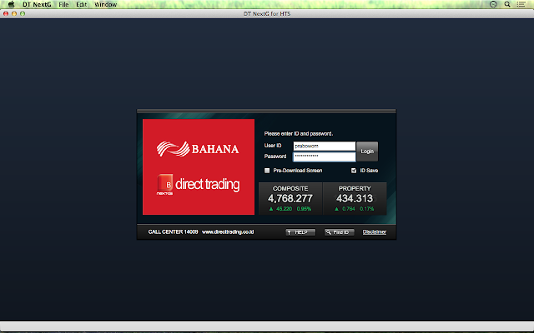Open the Window menu

tap(106, 4)
